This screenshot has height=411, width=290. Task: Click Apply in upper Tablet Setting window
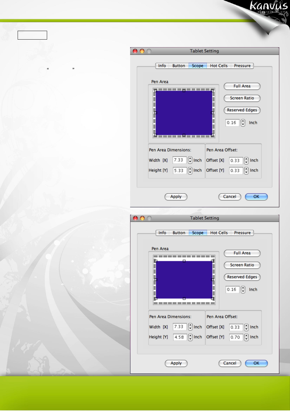point(176,197)
